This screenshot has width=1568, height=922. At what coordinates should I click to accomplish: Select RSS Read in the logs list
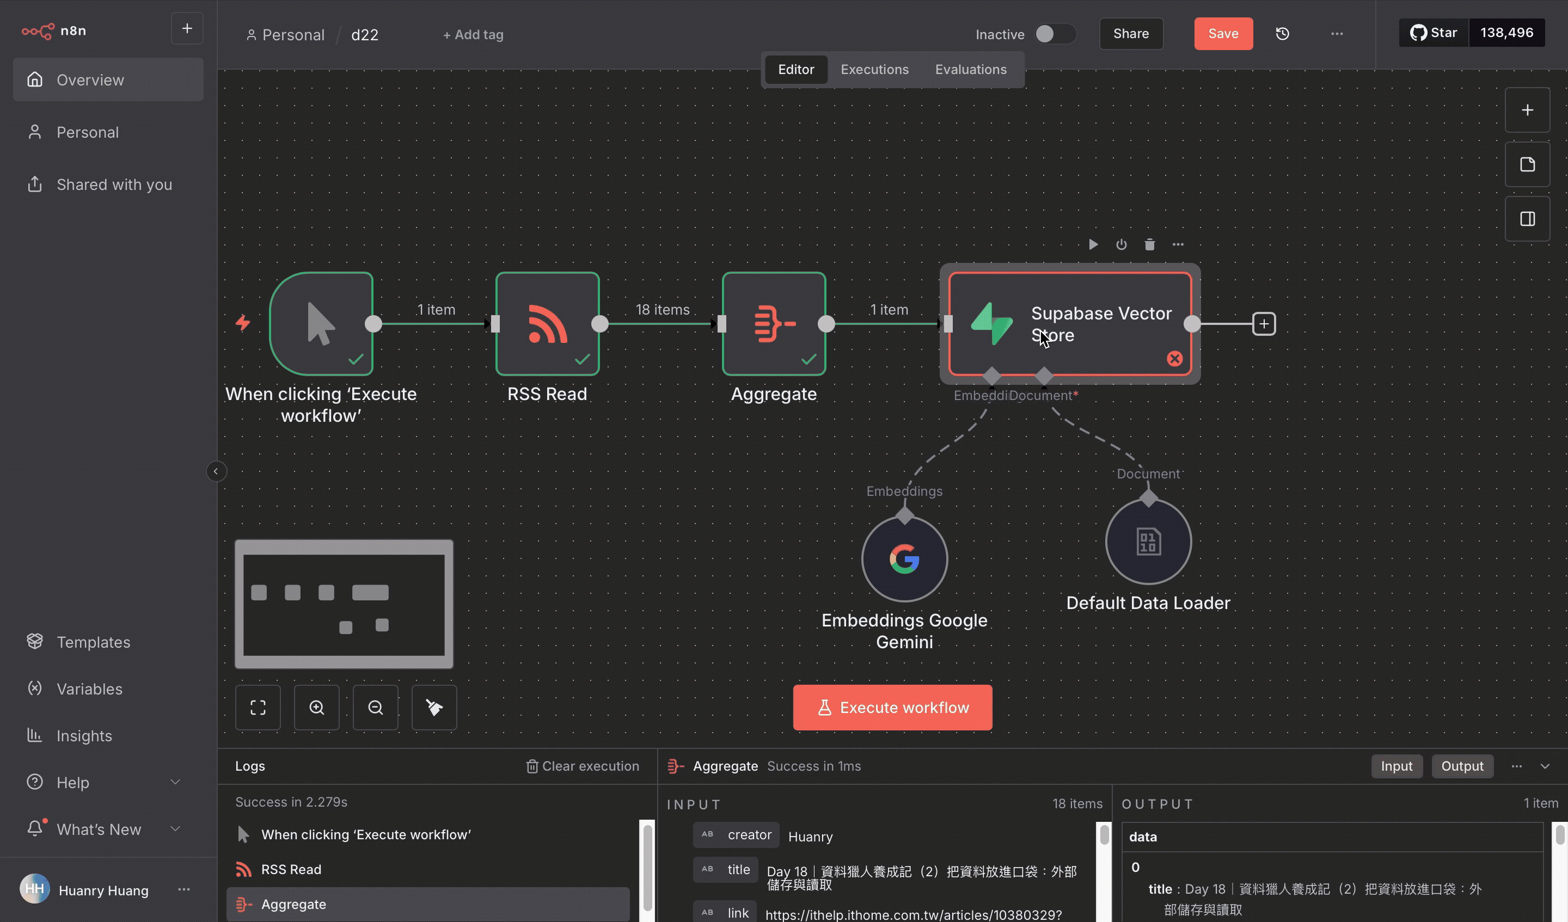click(x=428, y=869)
